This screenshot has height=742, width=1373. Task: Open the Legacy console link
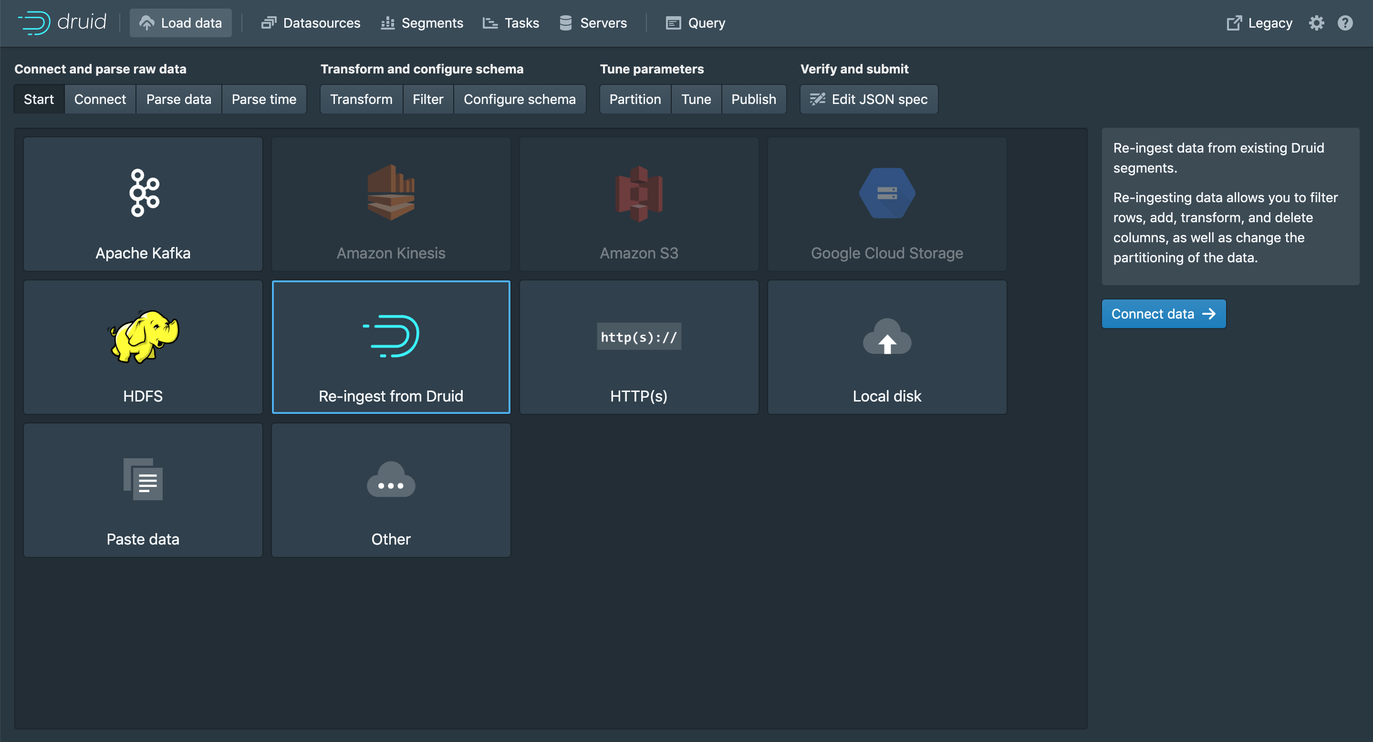tap(1259, 23)
